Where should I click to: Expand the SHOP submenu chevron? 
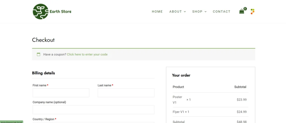click(x=206, y=12)
